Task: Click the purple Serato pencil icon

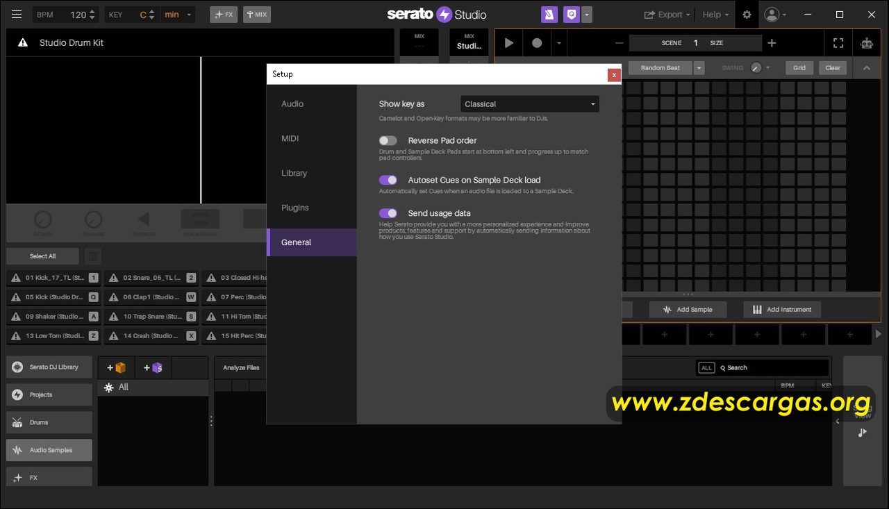Action: click(549, 15)
